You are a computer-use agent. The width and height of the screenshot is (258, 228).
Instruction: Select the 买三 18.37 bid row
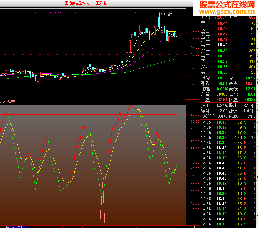coord(228,61)
